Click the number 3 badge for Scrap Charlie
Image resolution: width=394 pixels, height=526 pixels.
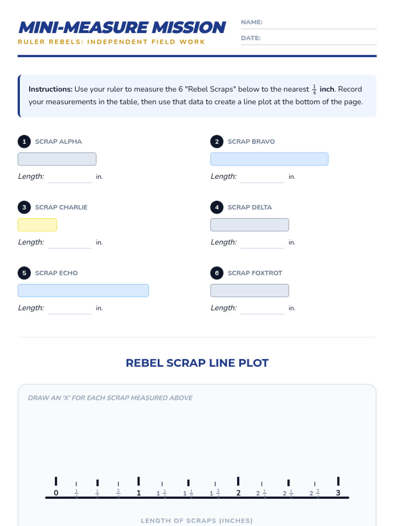click(x=24, y=207)
